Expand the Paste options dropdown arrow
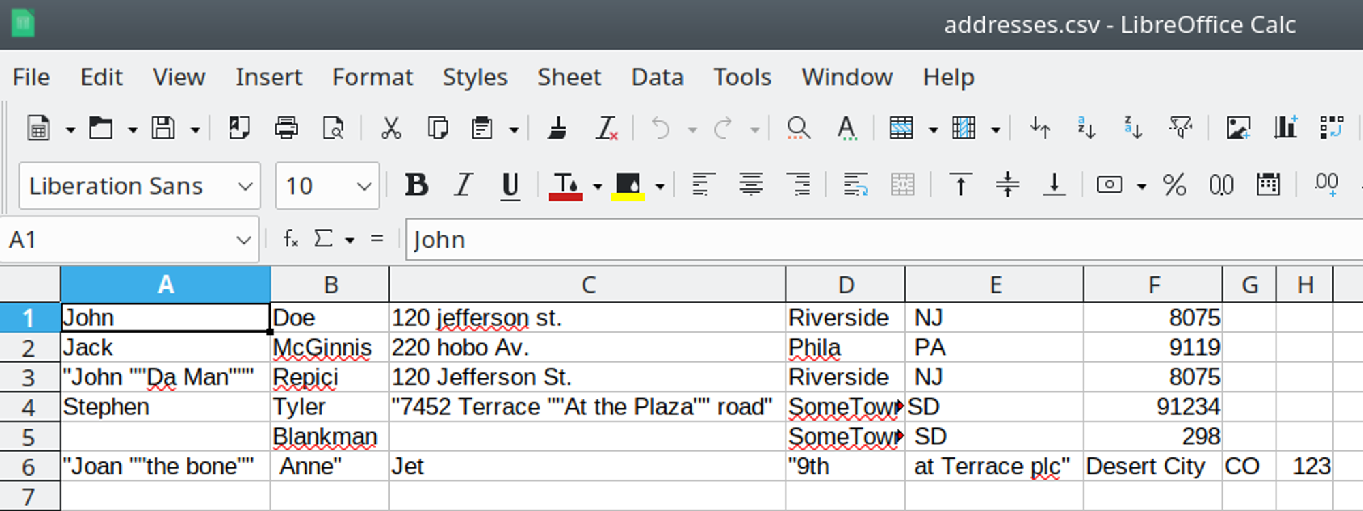Image resolution: width=1363 pixels, height=511 pixels. click(x=514, y=129)
